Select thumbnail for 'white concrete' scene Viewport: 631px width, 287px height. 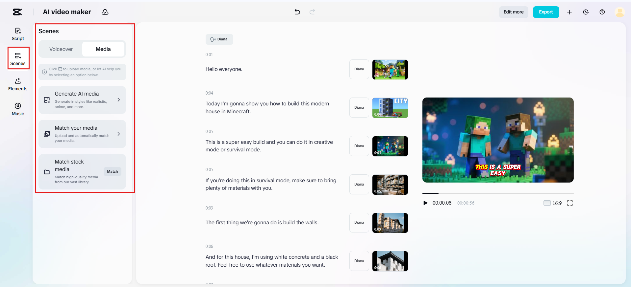tap(390, 261)
